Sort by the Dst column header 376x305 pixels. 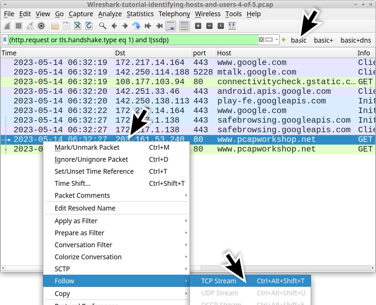153,53
